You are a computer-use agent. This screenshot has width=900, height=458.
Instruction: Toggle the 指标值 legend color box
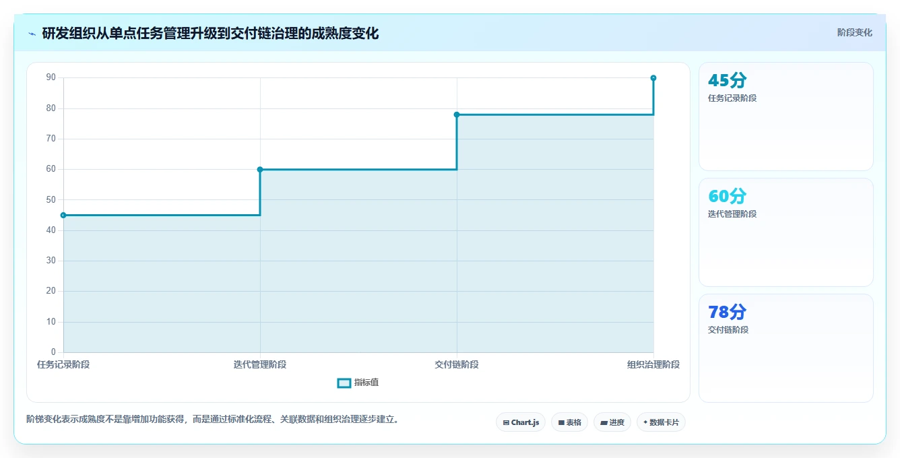344,383
